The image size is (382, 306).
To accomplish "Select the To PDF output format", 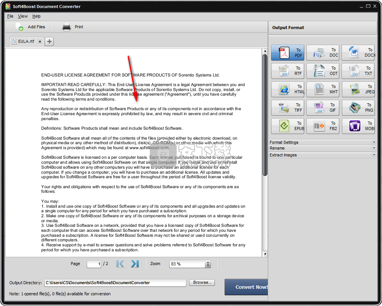I will click(288, 52).
